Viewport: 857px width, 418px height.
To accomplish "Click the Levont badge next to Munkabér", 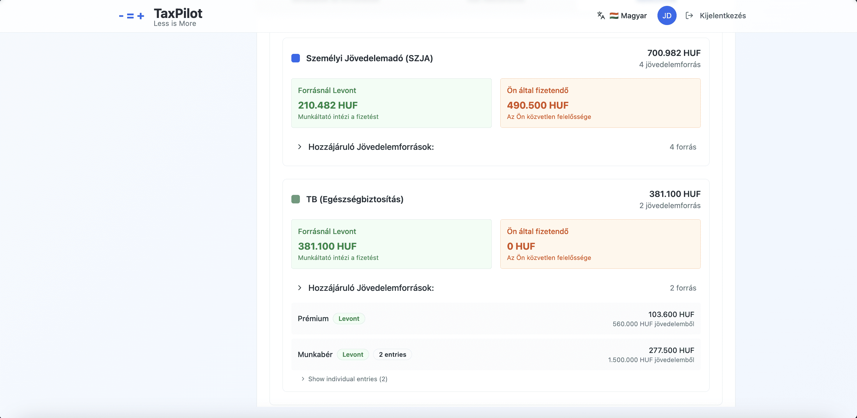I will pos(353,354).
